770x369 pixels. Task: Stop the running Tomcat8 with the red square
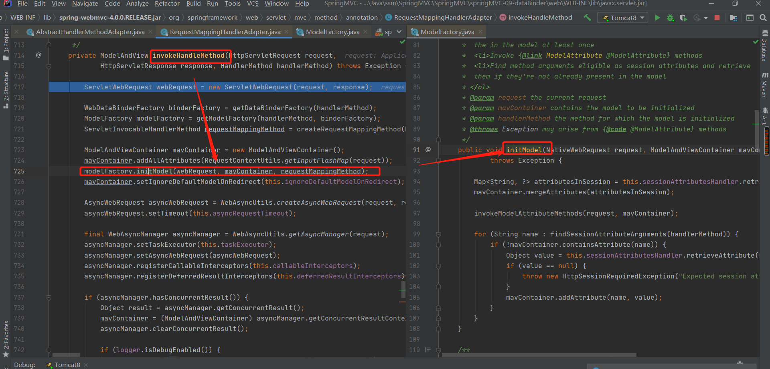point(717,18)
